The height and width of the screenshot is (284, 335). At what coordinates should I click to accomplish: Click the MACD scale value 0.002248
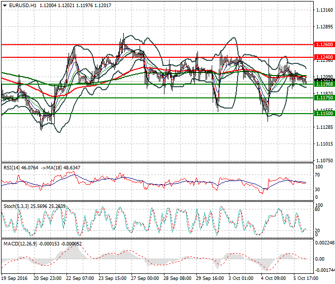pyautogui.click(x=325, y=243)
